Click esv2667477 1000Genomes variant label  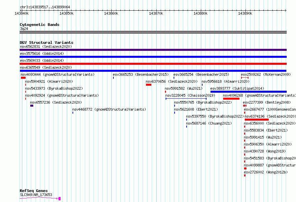pos(270,109)
